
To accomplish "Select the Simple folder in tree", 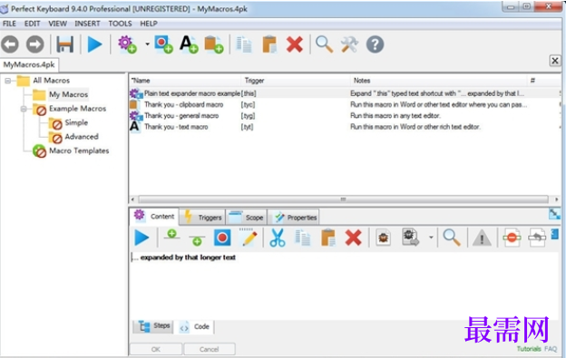I will tap(76, 122).
